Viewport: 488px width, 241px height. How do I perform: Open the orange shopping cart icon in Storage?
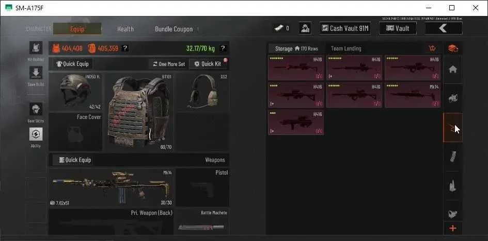click(432, 48)
